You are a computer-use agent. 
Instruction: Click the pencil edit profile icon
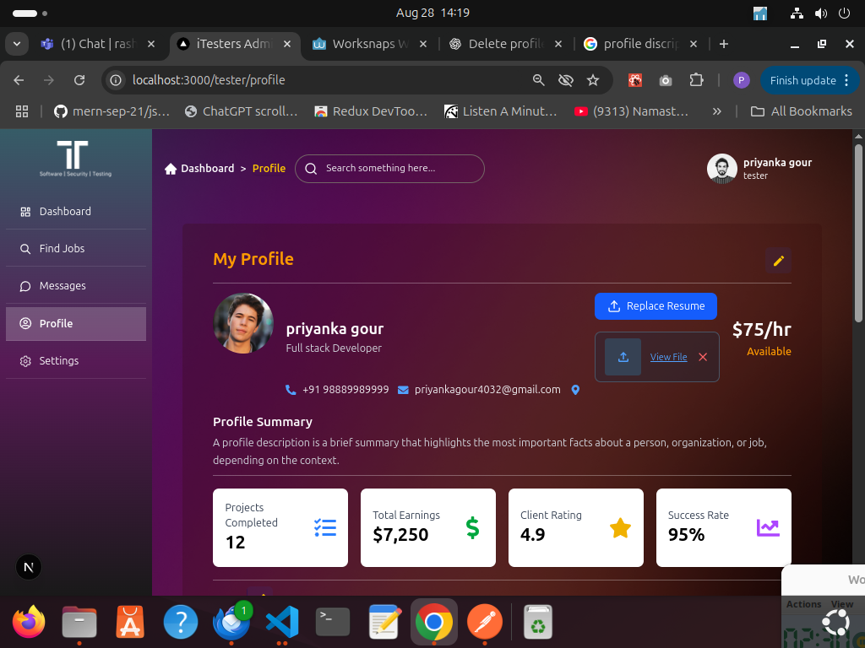[778, 261]
